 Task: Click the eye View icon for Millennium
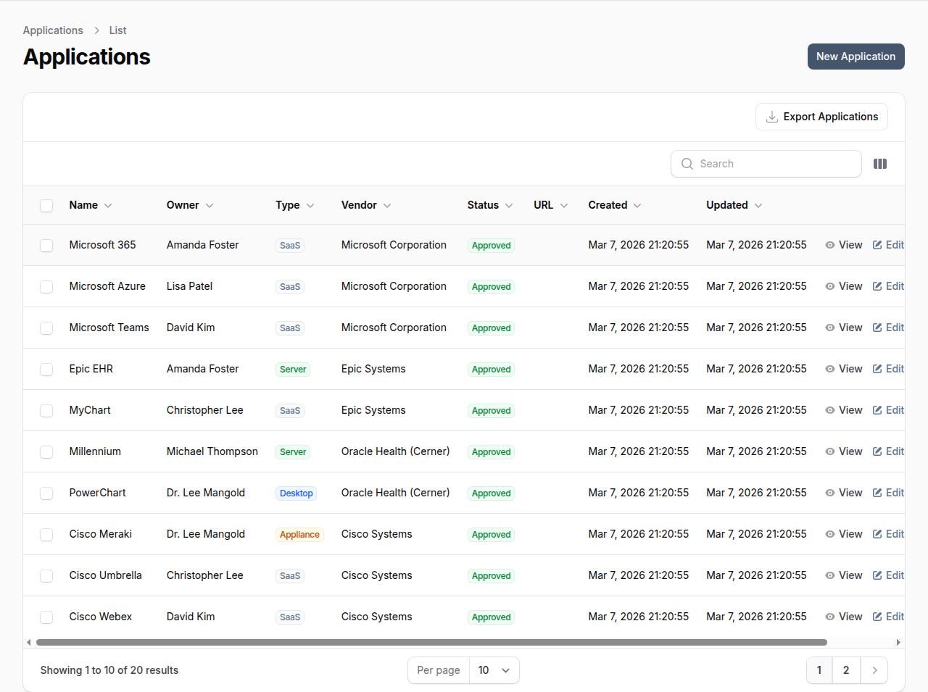click(830, 451)
